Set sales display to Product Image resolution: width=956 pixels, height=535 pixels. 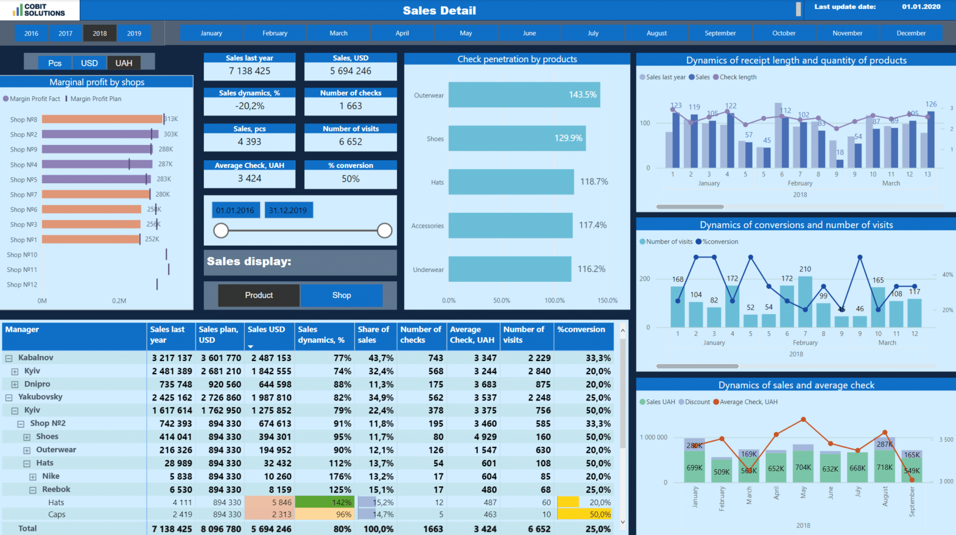(x=259, y=295)
